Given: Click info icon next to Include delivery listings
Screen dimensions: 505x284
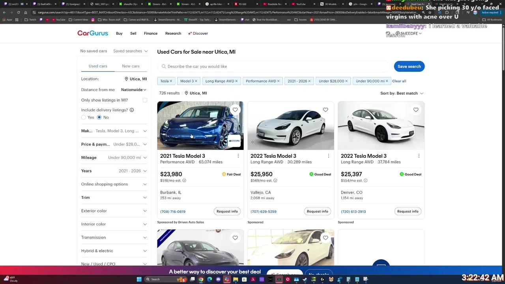Looking at the screenshot, I should 132,110.
